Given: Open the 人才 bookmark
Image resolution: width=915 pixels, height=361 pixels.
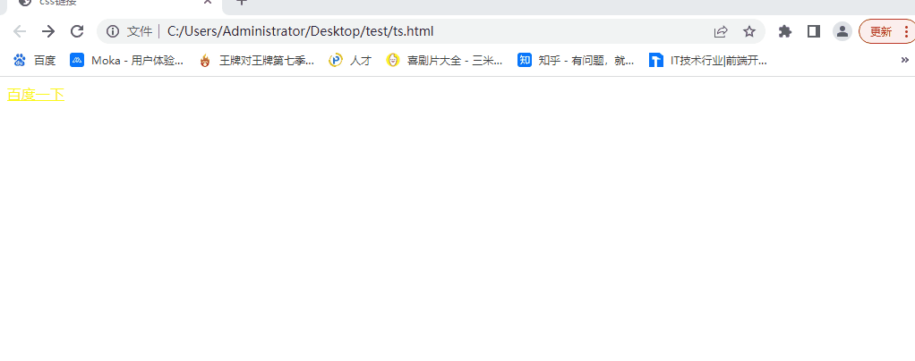Looking at the screenshot, I should pos(350,60).
